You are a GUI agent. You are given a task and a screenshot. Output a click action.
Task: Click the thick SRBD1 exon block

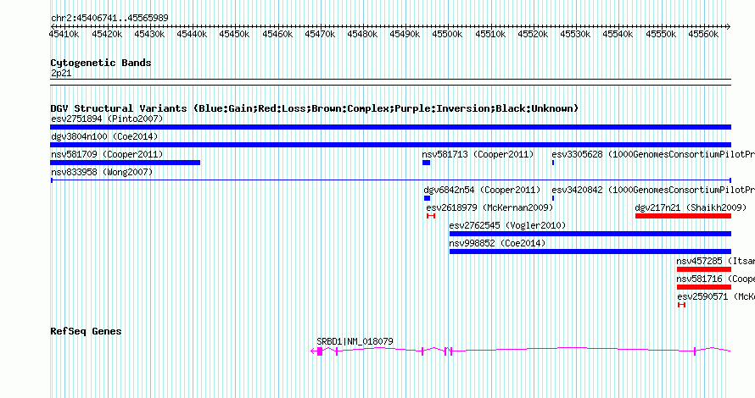pos(320,351)
